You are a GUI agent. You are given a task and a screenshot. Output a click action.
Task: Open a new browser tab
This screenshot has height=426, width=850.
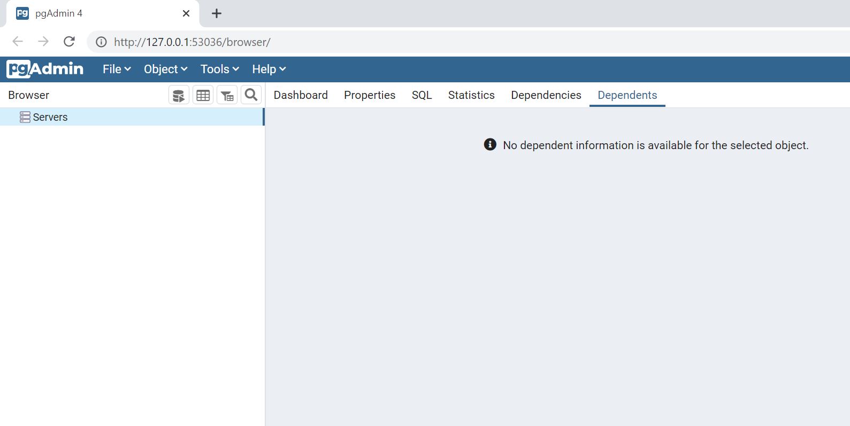pyautogui.click(x=216, y=13)
